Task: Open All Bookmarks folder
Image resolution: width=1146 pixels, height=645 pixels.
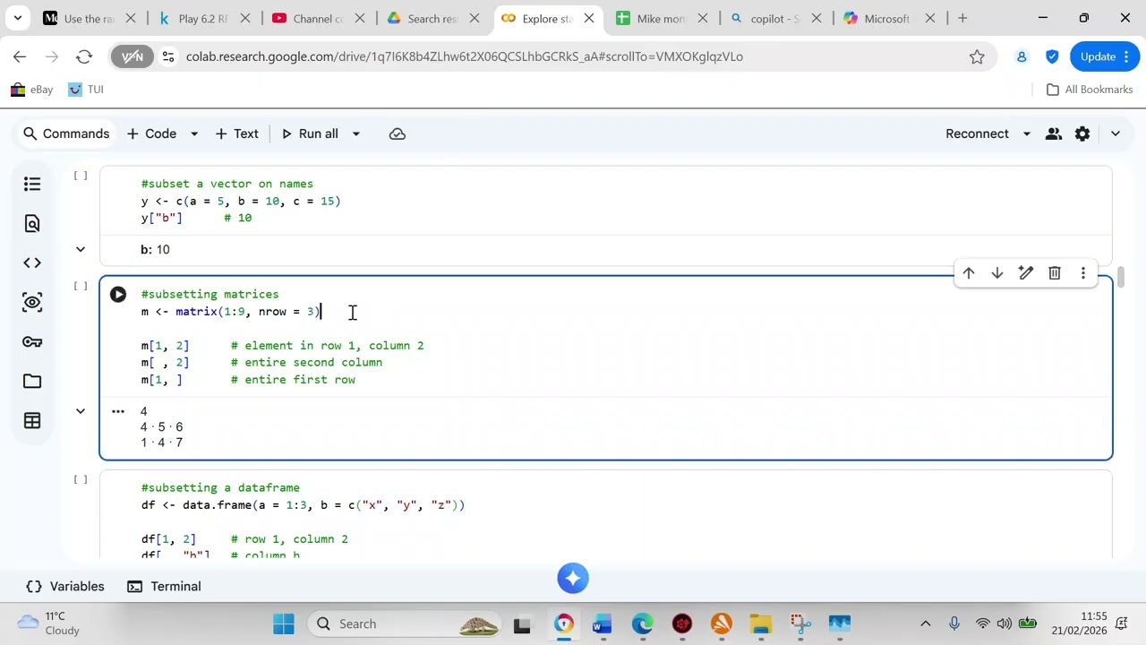Action: click(x=1090, y=90)
